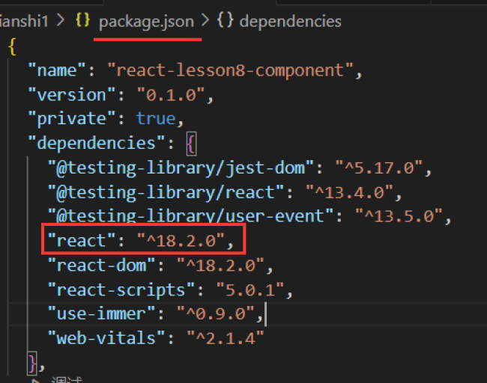Click the "private" key
Viewport: 487px width, 383px height.
coord(71,119)
